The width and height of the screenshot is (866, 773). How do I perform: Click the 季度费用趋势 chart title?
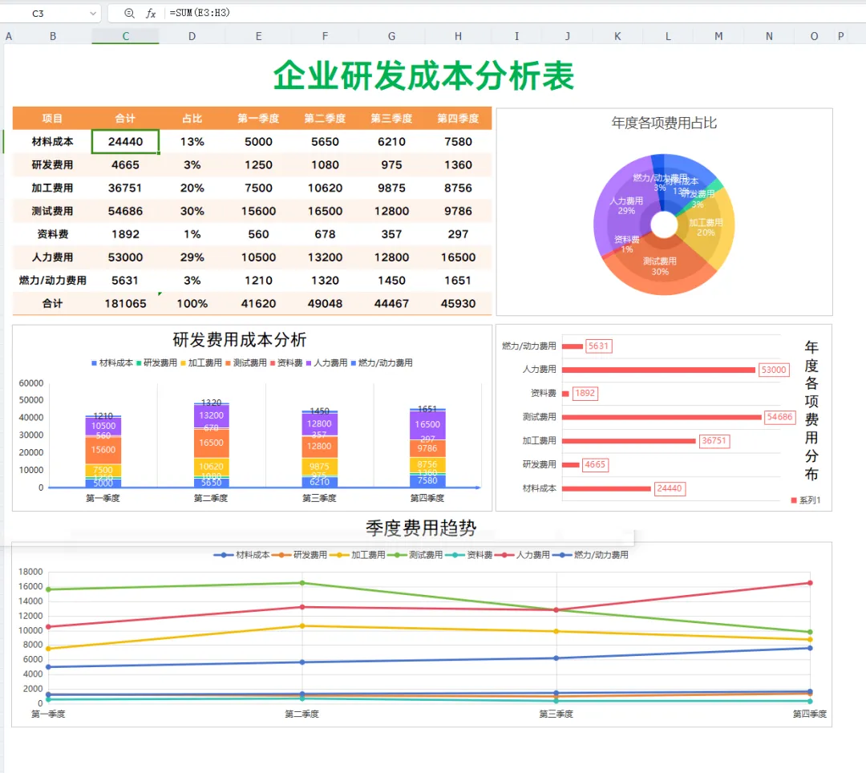point(421,528)
